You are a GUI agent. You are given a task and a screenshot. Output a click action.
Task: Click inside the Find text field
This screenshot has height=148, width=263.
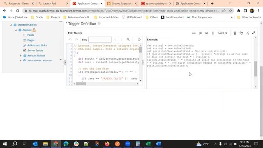tap(100, 39)
